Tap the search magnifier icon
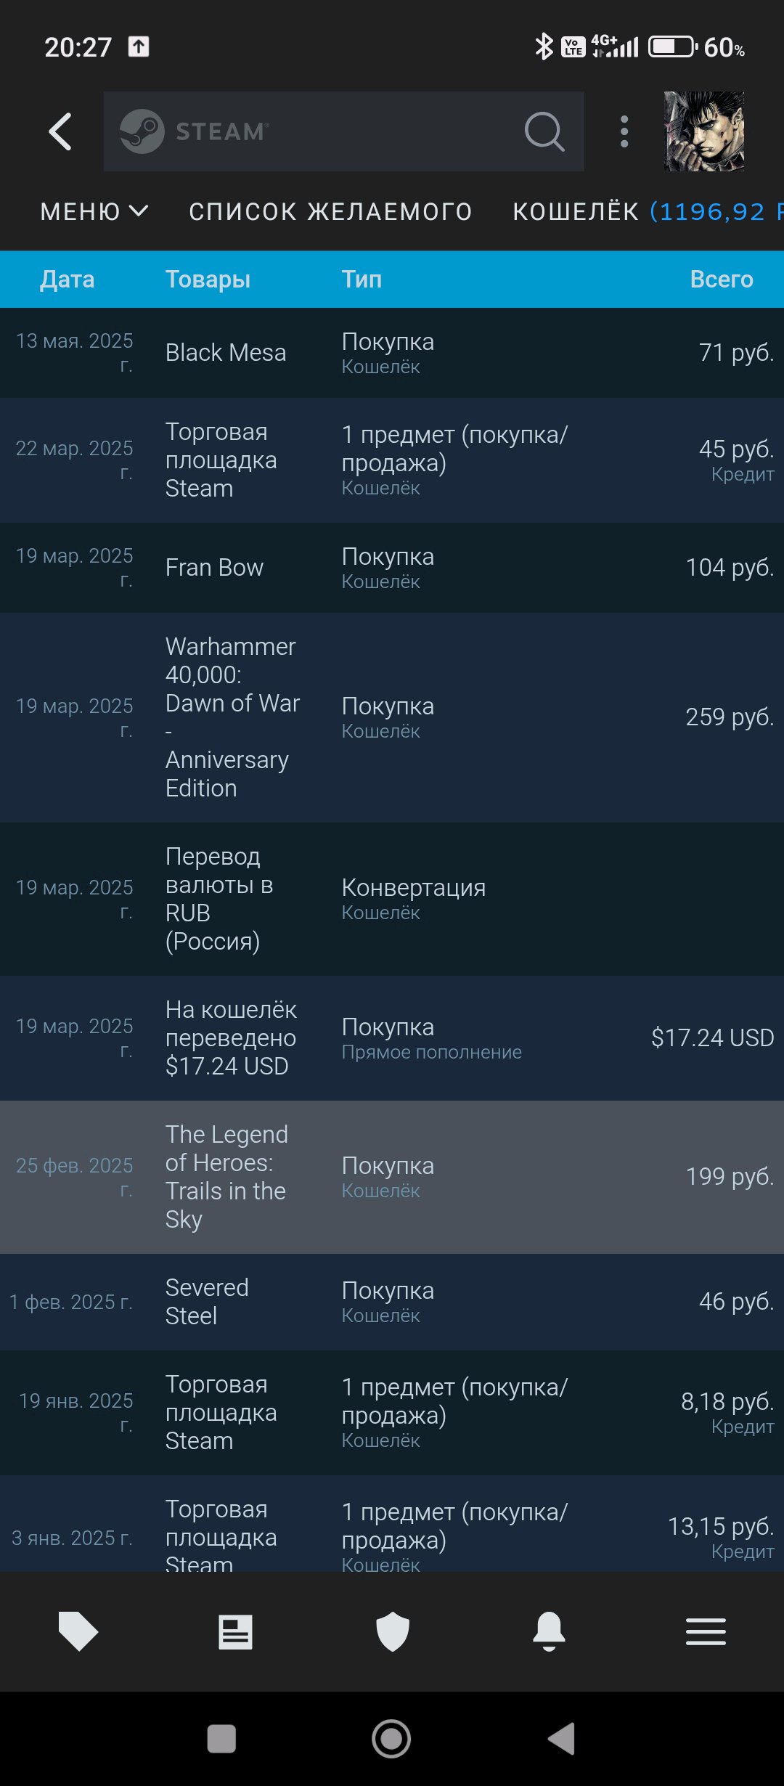784x1786 pixels. 544,131
